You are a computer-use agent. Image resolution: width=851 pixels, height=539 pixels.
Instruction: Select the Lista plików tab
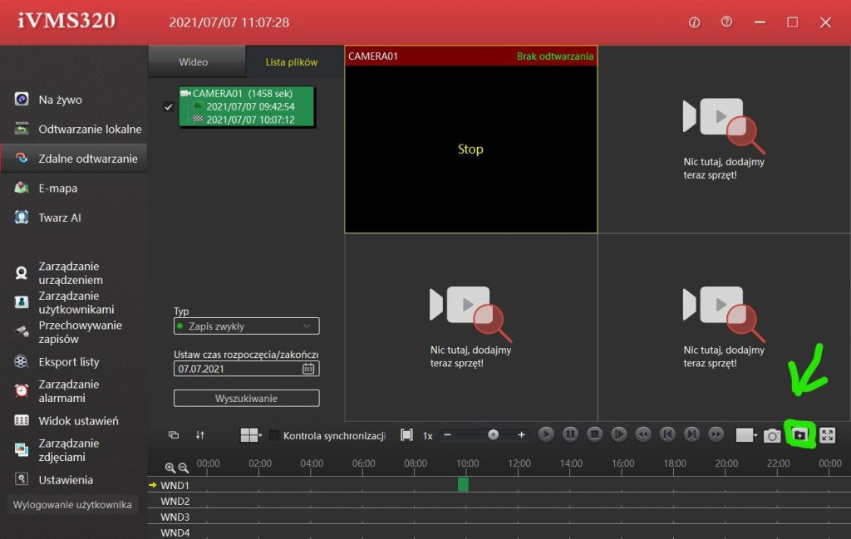pos(292,62)
